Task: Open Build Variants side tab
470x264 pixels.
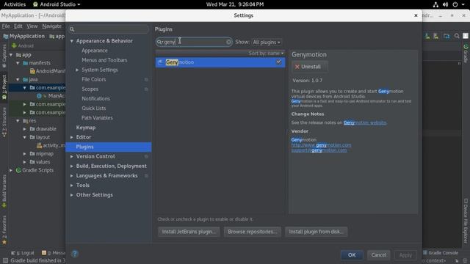Action: tap(4, 191)
